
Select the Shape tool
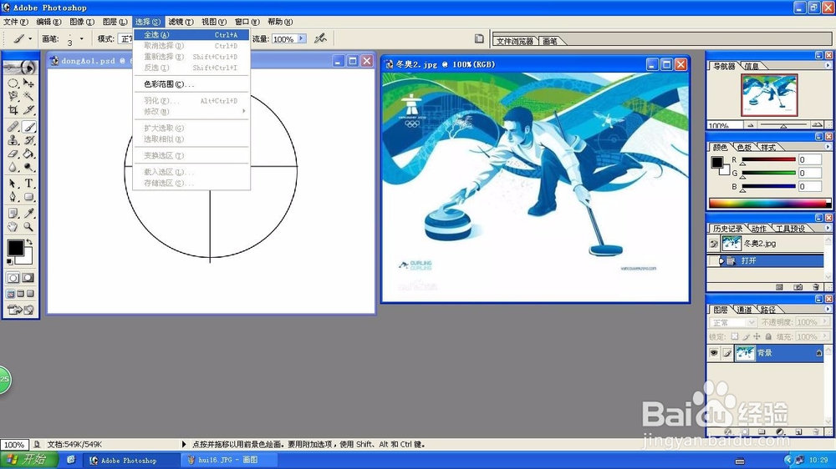(28, 197)
